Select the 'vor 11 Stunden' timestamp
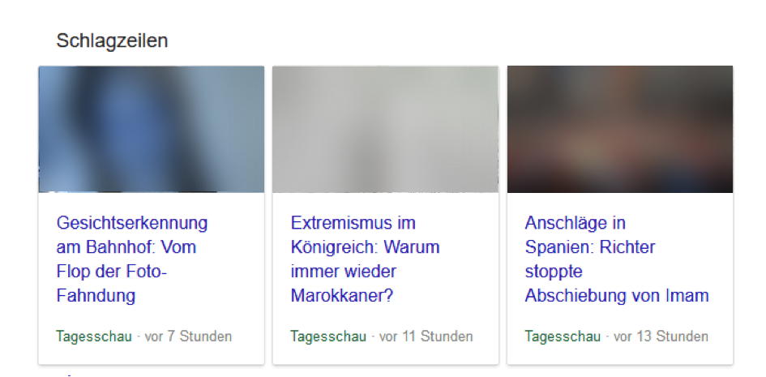The width and height of the screenshot is (766, 377). pyautogui.click(x=426, y=336)
